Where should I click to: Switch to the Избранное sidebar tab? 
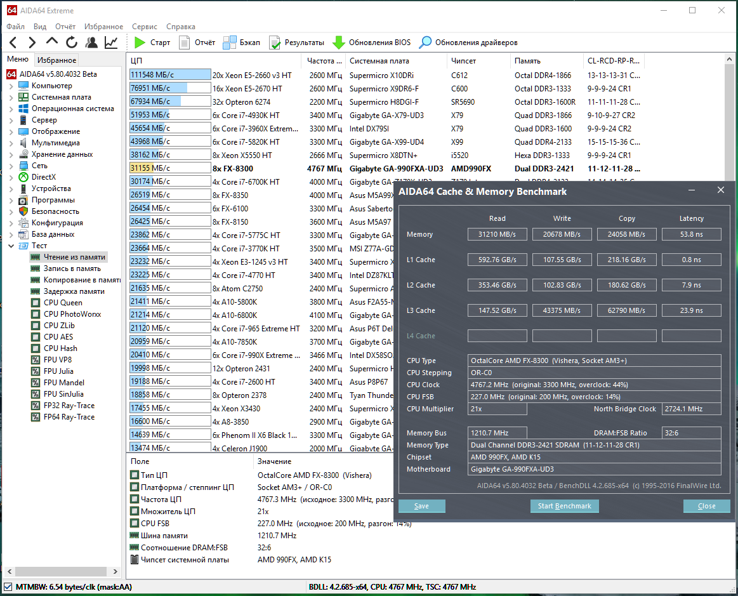pyautogui.click(x=56, y=60)
